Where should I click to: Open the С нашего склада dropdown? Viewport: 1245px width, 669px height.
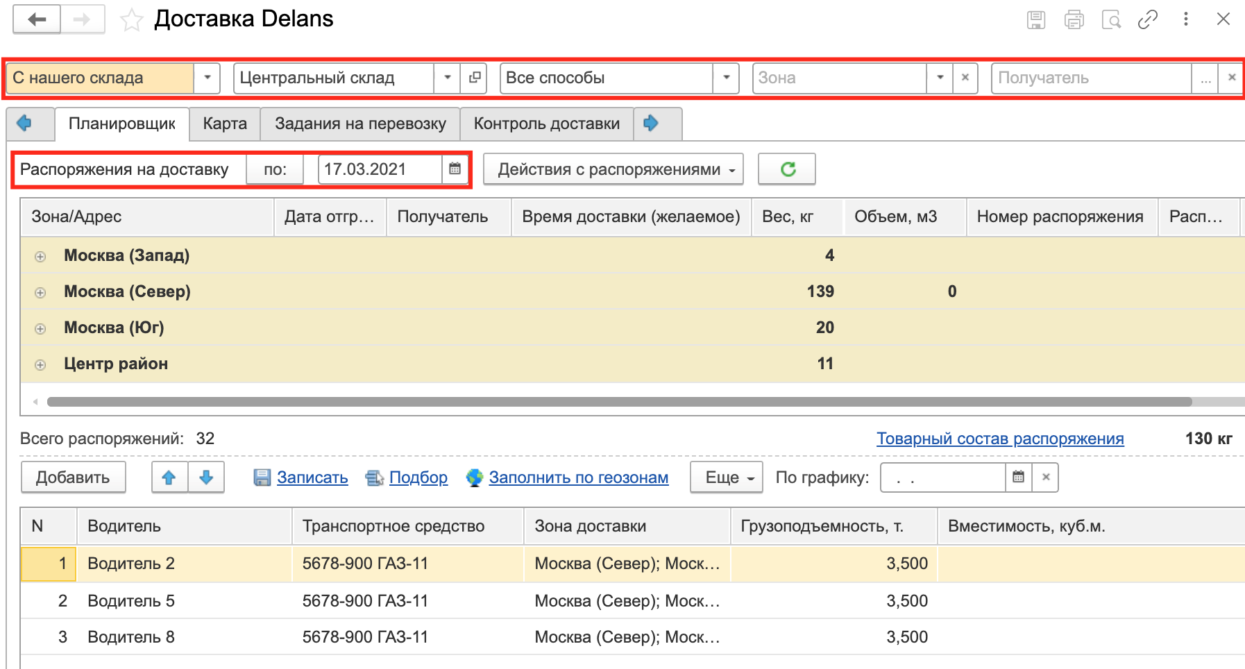click(207, 78)
